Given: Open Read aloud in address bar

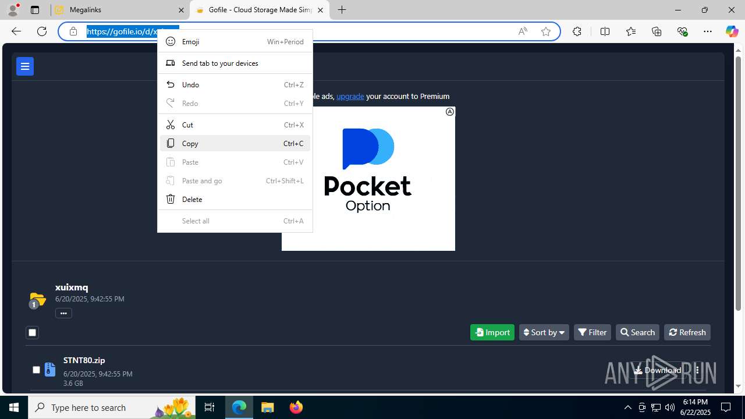Looking at the screenshot, I should tap(523, 31).
